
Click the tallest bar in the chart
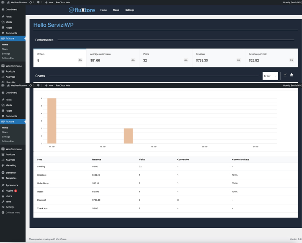[x=52, y=121]
